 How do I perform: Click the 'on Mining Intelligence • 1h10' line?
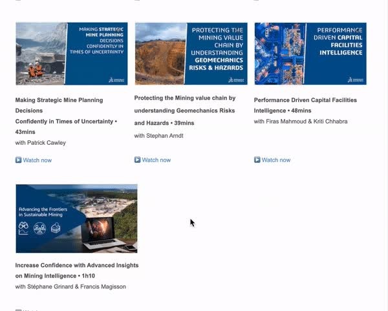pos(55,276)
